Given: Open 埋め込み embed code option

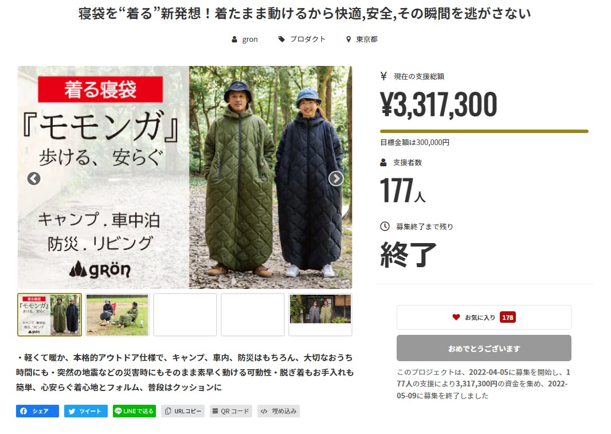Looking at the screenshot, I should pyautogui.click(x=278, y=411).
